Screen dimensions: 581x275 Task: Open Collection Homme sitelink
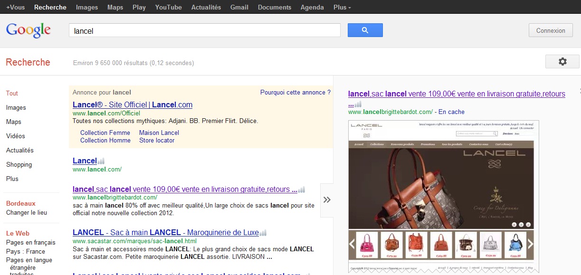[x=105, y=140]
